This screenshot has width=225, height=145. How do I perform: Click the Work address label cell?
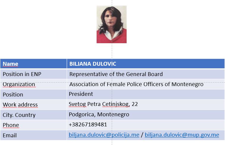33,105
